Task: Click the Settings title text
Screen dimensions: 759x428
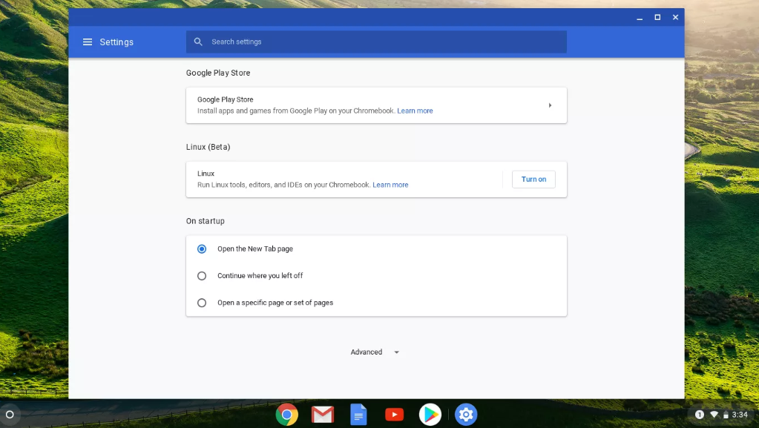Action: 116,42
